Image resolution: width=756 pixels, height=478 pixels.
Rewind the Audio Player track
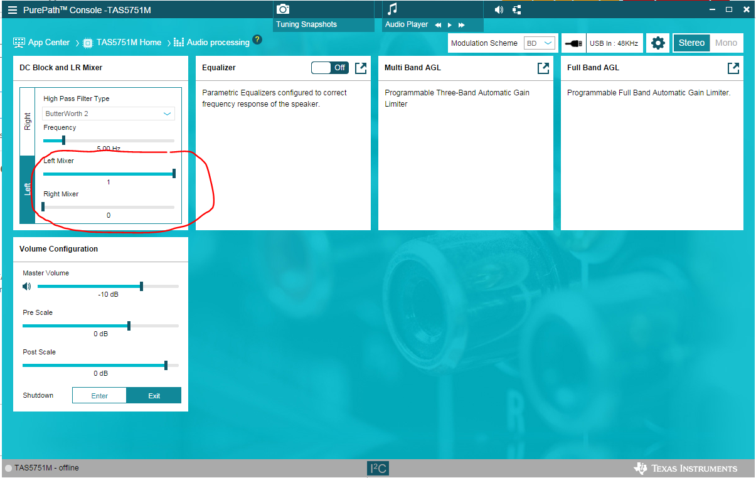438,25
